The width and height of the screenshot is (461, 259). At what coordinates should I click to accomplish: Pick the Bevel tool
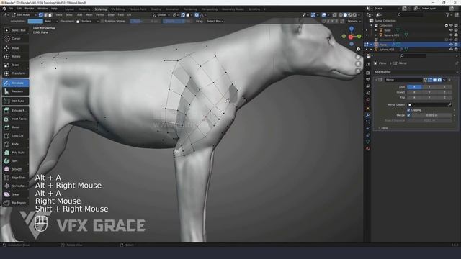tap(15, 127)
